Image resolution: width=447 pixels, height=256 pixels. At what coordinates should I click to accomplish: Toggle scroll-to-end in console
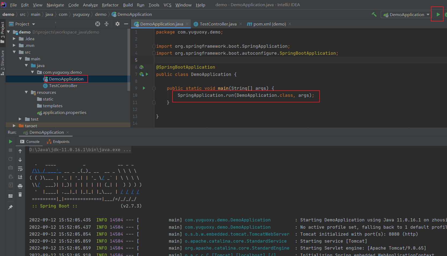[20, 177]
